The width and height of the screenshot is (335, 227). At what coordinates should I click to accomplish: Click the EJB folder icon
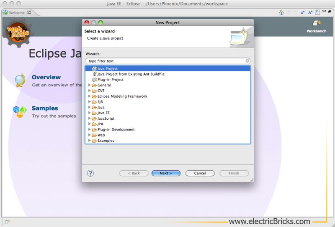[94, 102]
